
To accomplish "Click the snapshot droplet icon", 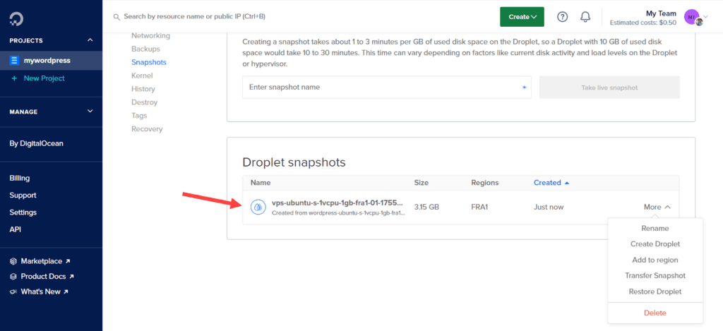I will coord(258,207).
